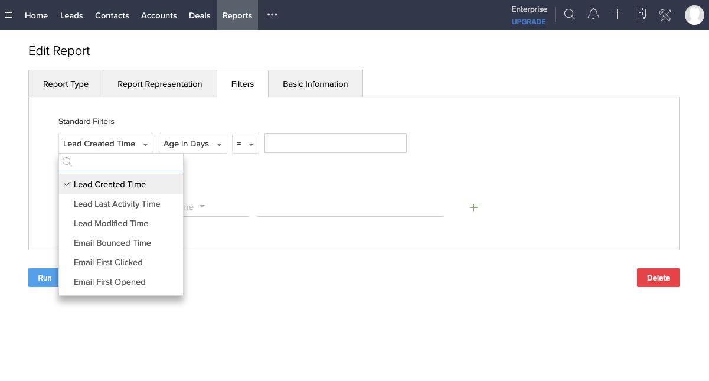Click the UPGRADE link under Enterprise
The image size is (709, 381).
coord(528,22)
